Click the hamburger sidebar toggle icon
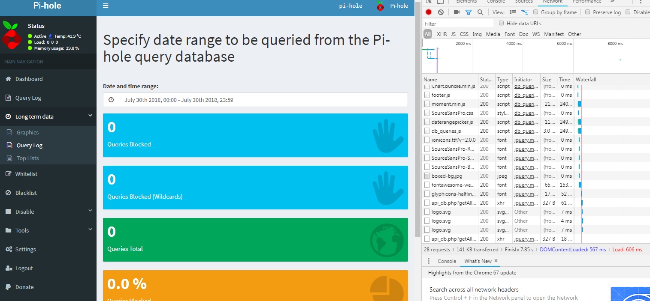The height and width of the screenshot is (301, 650). (x=106, y=6)
